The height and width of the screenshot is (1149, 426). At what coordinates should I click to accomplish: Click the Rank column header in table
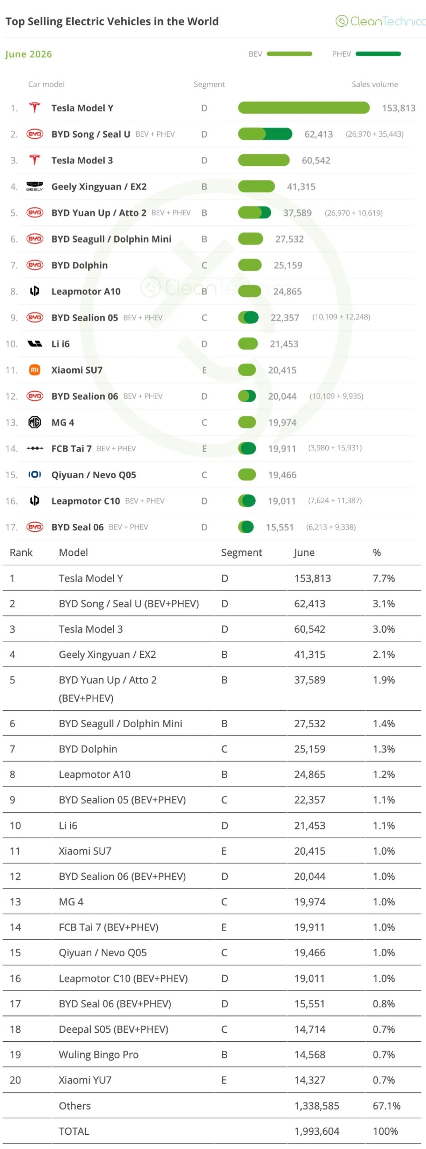click(x=21, y=553)
